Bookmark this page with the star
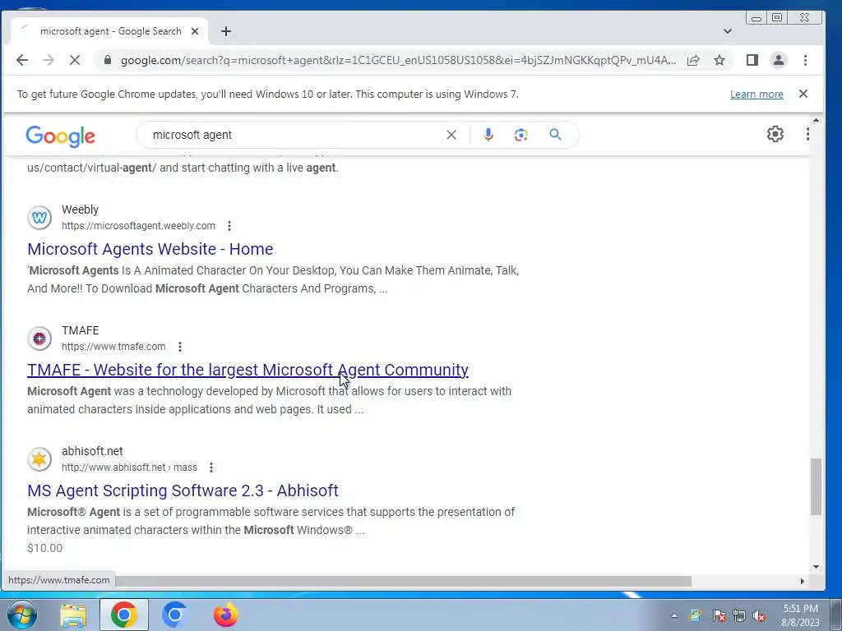842x631 pixels. [x=719, y=60]
